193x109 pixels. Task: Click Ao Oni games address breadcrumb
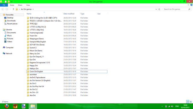click(26, 9)
